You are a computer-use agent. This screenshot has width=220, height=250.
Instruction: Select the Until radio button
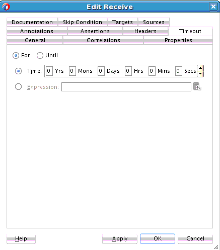pos(40,55)
